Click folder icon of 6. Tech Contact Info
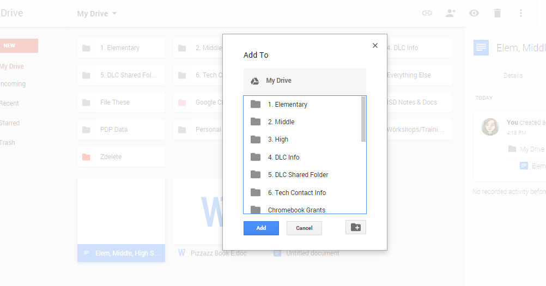The height and width of the screenshot is (286, 546). (x=256, y=192)
